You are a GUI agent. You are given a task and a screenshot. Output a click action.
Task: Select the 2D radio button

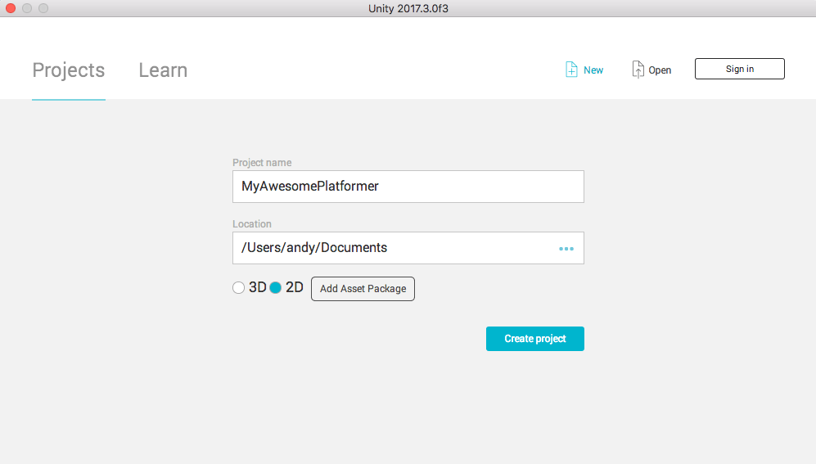coord(275,288)
